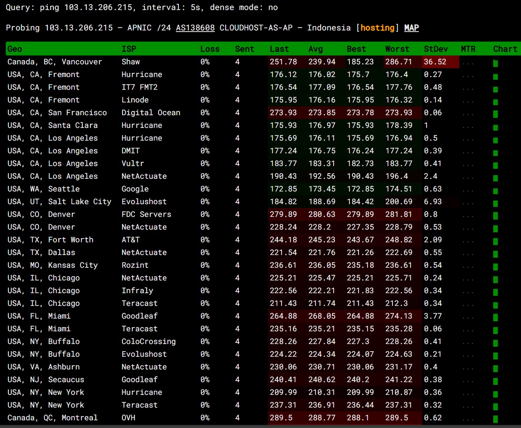Image resolution: width=521 pixels, height=428 pixels.
Task: Click the chart bar for Los Angeles NetActuate
Action: click(x=496, y=178)
